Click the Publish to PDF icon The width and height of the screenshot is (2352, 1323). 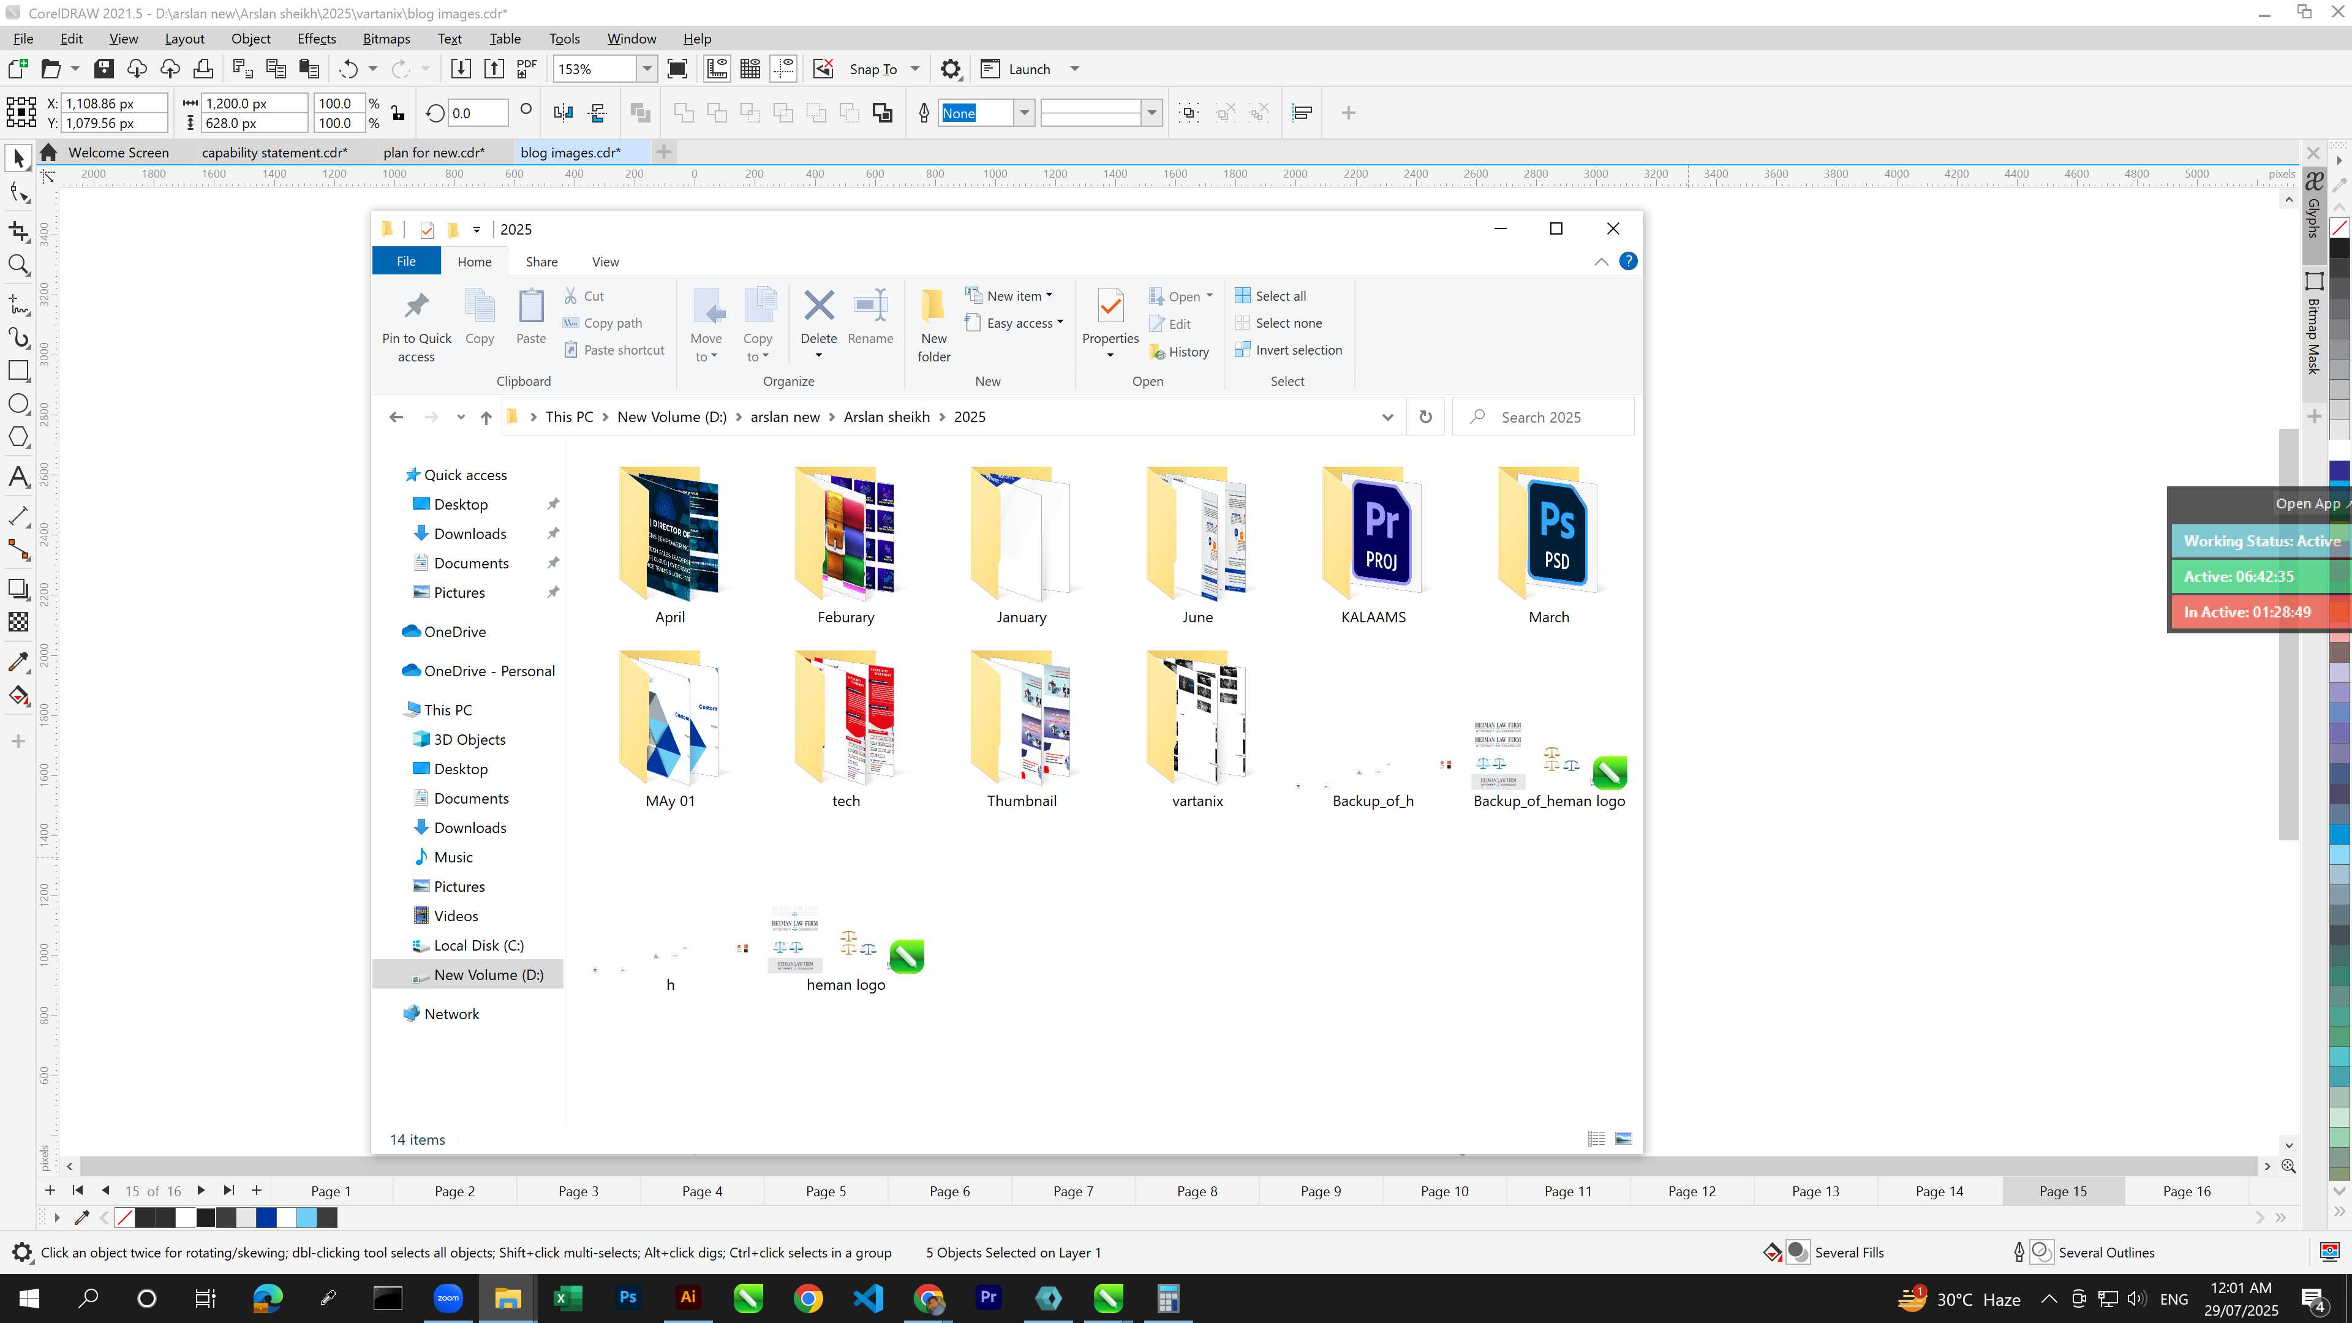point(527,69)
